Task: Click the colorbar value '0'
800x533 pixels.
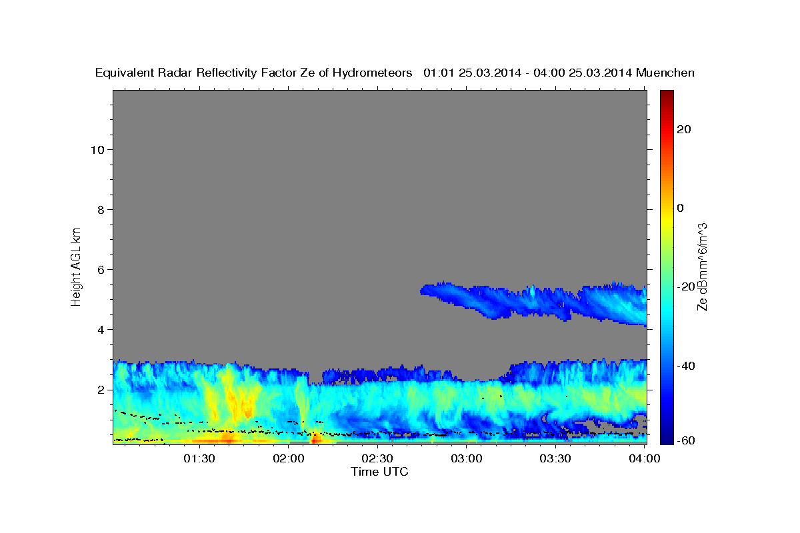Action: coord(680,208)
